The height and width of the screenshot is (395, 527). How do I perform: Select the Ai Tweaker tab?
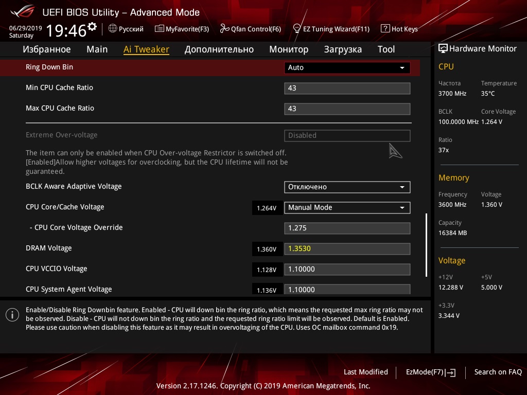(x=146, y=49)
